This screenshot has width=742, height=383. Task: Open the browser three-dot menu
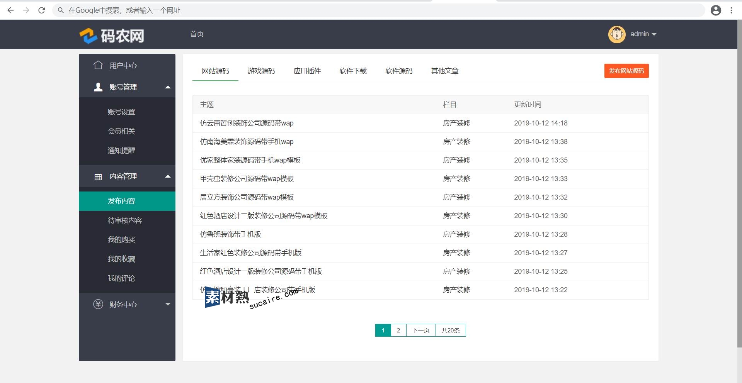coord(731,10)
